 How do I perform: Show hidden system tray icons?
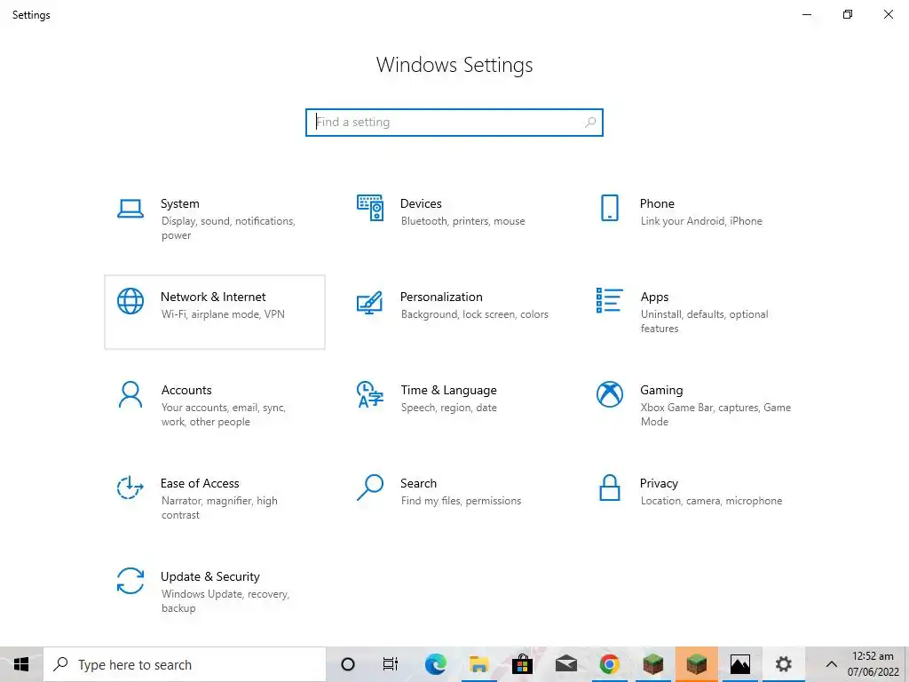[x=831, y=664]
